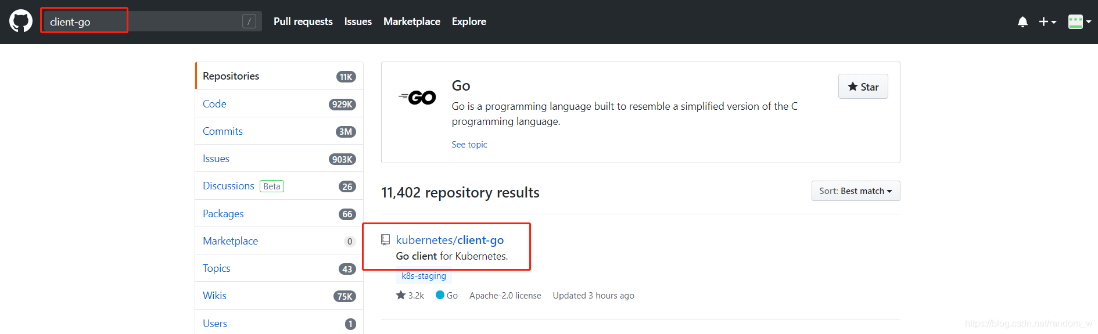The height and width of the screenshot is (334, 1098).
Task: Open the See topic link
Action: click(x=469, y=145)
